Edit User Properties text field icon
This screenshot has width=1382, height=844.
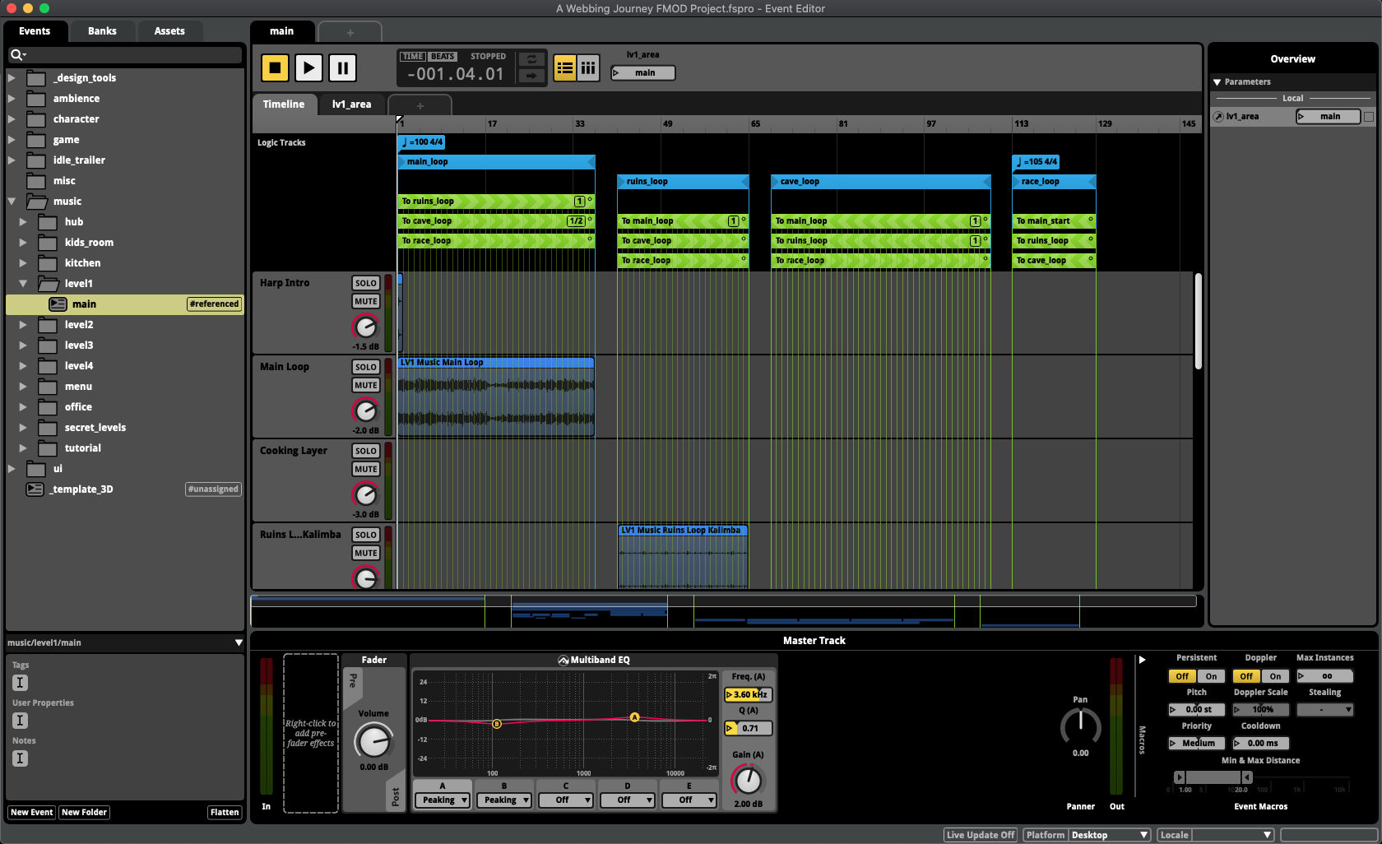coord(21,721)
